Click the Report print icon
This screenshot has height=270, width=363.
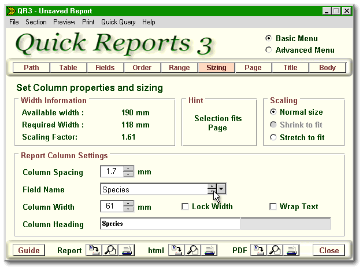tap(127, 250)
